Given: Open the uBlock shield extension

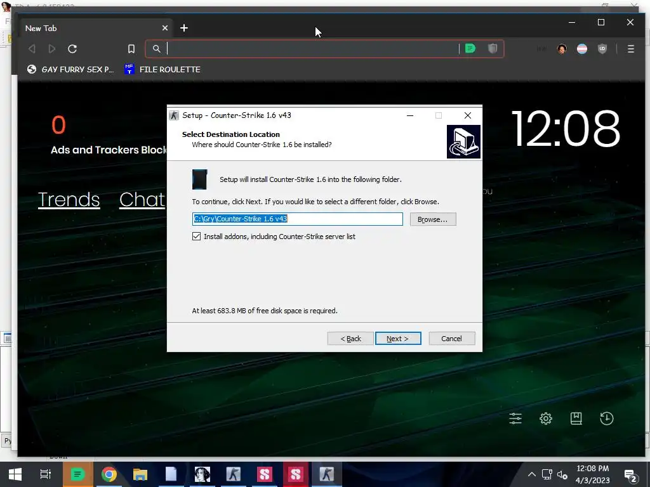Looking at the screenshot, I should click(602, 49).
